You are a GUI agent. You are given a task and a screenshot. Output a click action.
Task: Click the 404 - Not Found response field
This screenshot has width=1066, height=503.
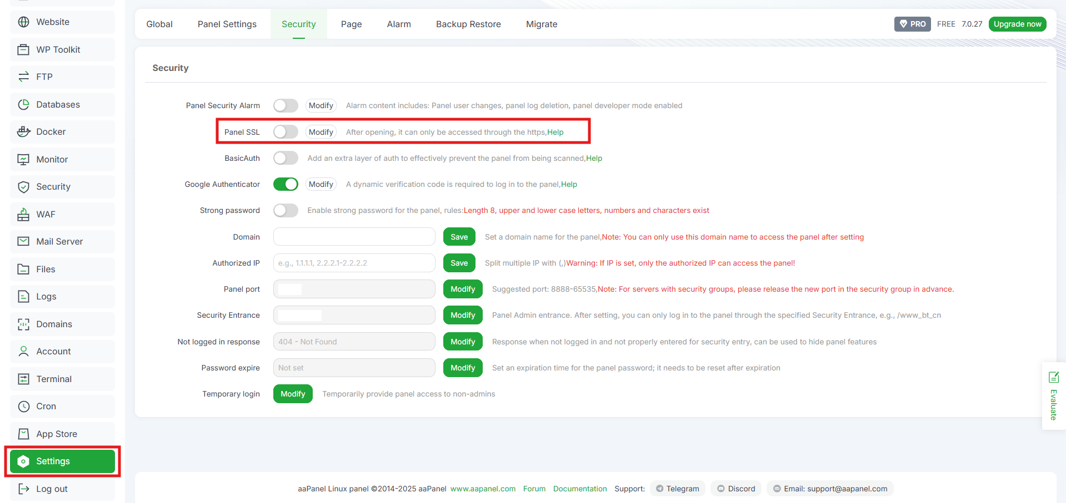point(354,342)
